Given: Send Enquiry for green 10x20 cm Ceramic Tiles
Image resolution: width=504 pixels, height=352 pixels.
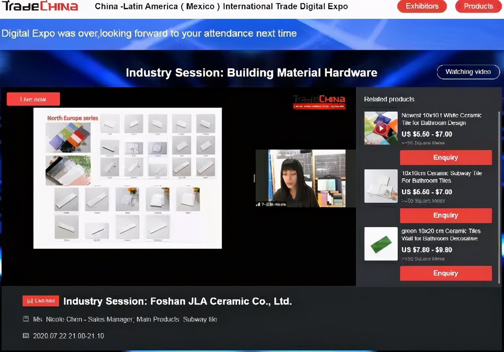Looking at the screenshot, I should pyautogui.click(x=446, y=273).
